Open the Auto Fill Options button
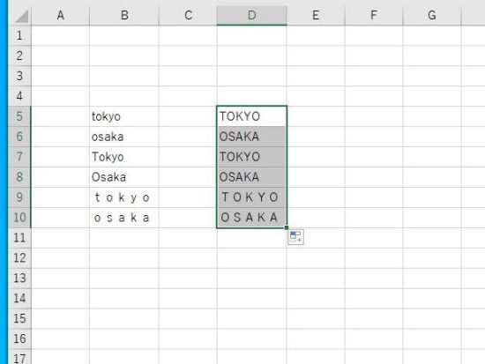The height and width of the screenshot is (364, 485). click(x=295, y=237)
